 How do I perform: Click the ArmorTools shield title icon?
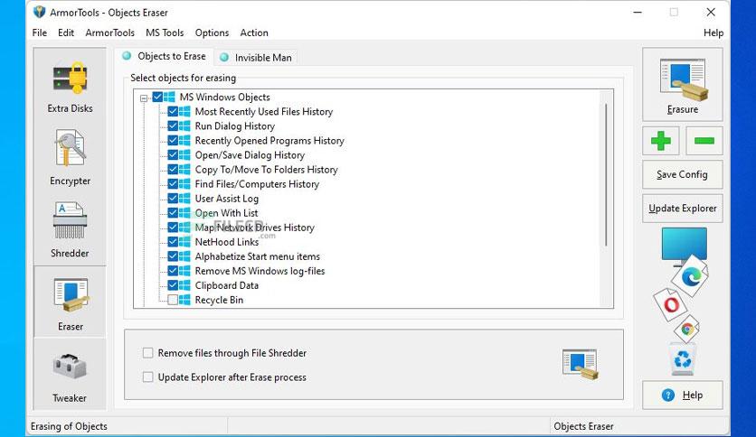(x=39, y=12)
